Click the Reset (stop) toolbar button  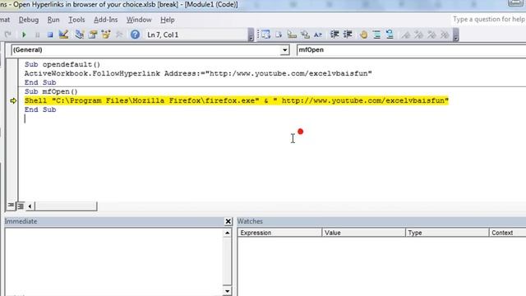click(x=50, y=35)
